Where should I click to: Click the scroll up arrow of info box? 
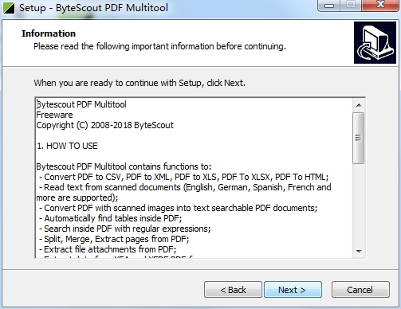359,105
